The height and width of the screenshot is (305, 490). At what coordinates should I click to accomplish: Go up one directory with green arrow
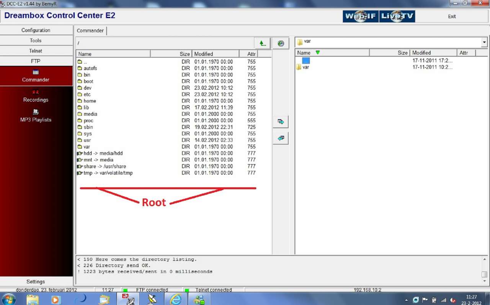tap(262, 43)
